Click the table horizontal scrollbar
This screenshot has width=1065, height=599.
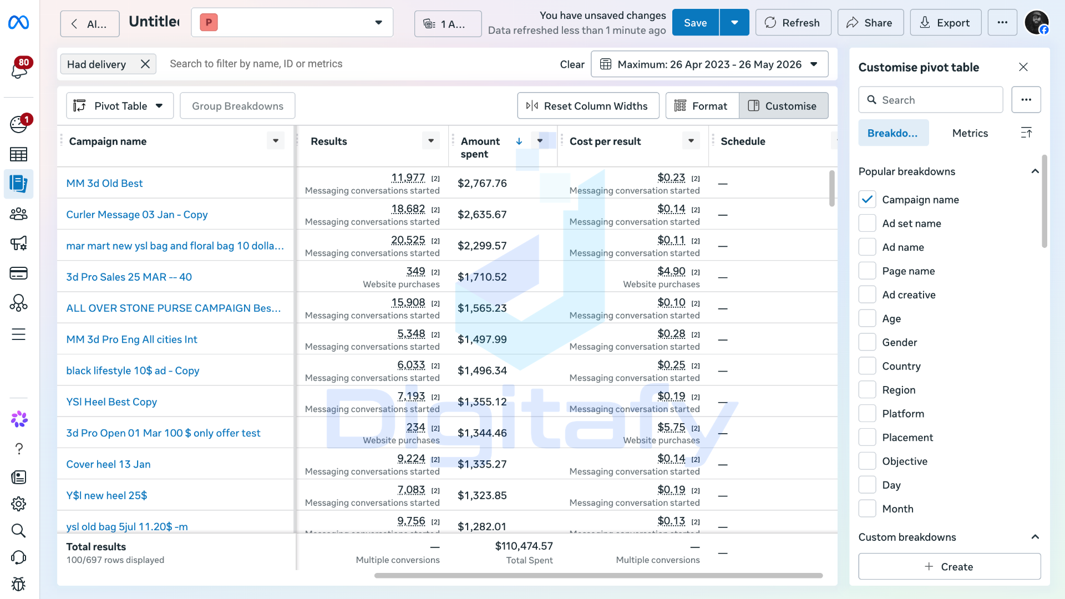point(598,576)
